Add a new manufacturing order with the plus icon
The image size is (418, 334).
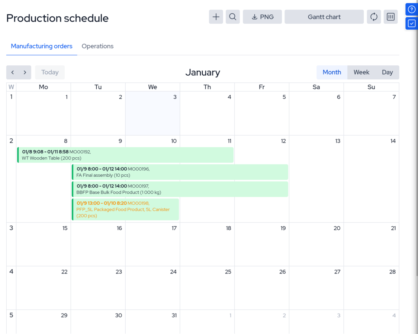[x=216, y=17]
